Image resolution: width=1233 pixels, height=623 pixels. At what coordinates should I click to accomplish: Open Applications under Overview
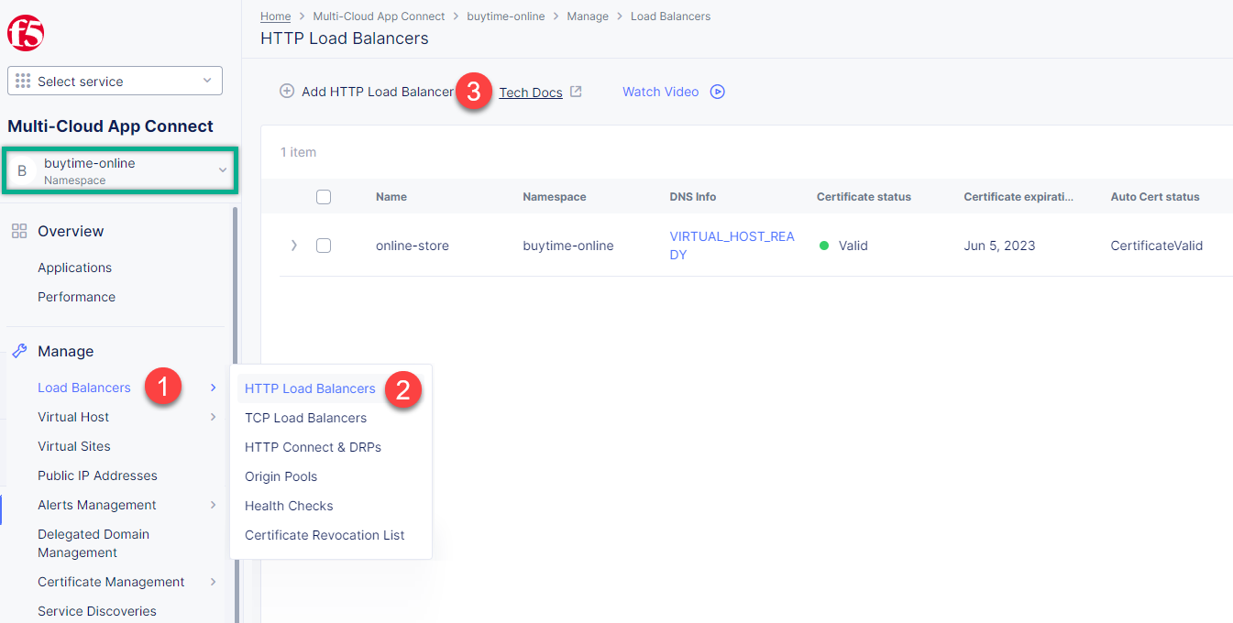point(74,268)
